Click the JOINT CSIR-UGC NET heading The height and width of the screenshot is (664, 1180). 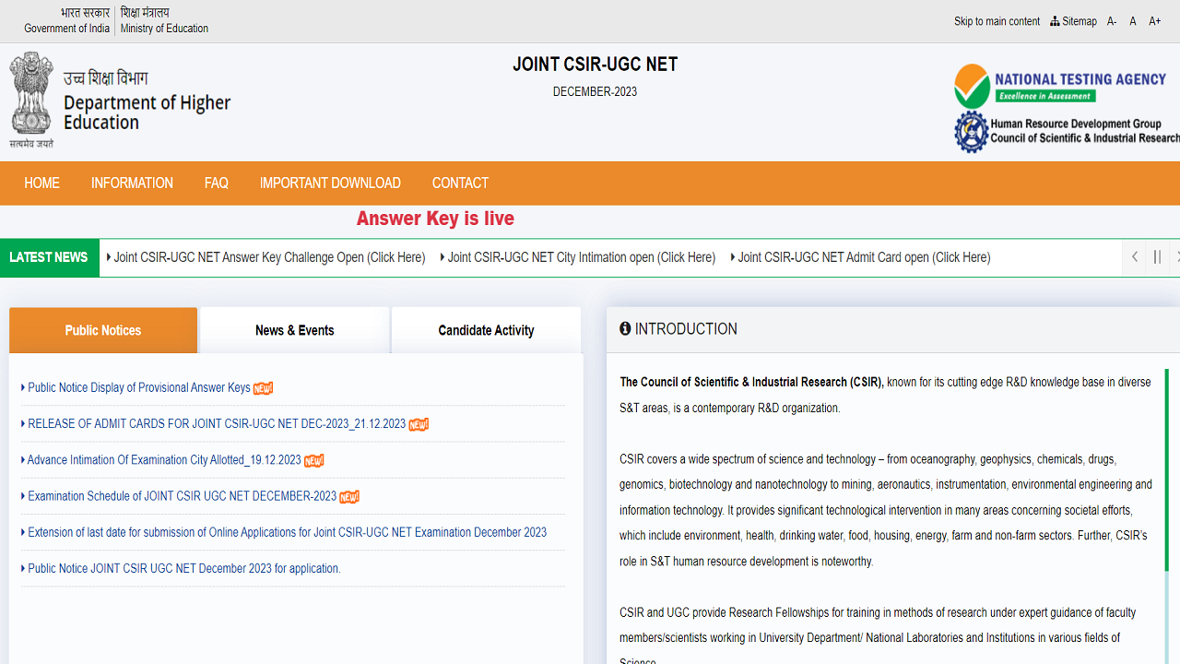[x=596, y=65]
